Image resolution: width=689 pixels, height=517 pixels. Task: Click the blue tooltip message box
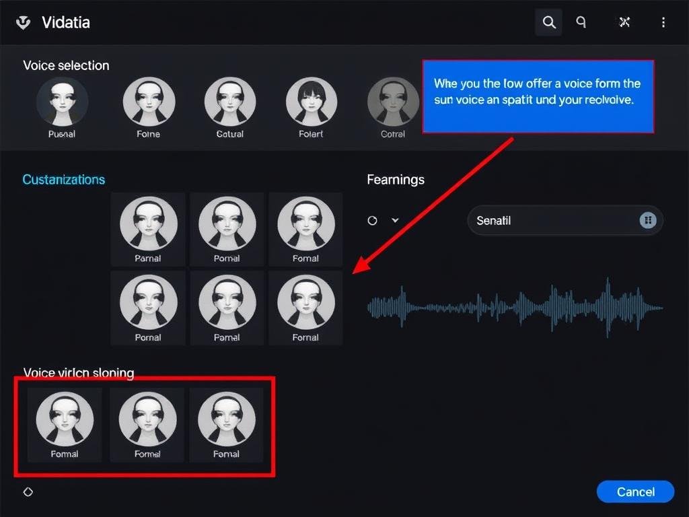point(538,96)
